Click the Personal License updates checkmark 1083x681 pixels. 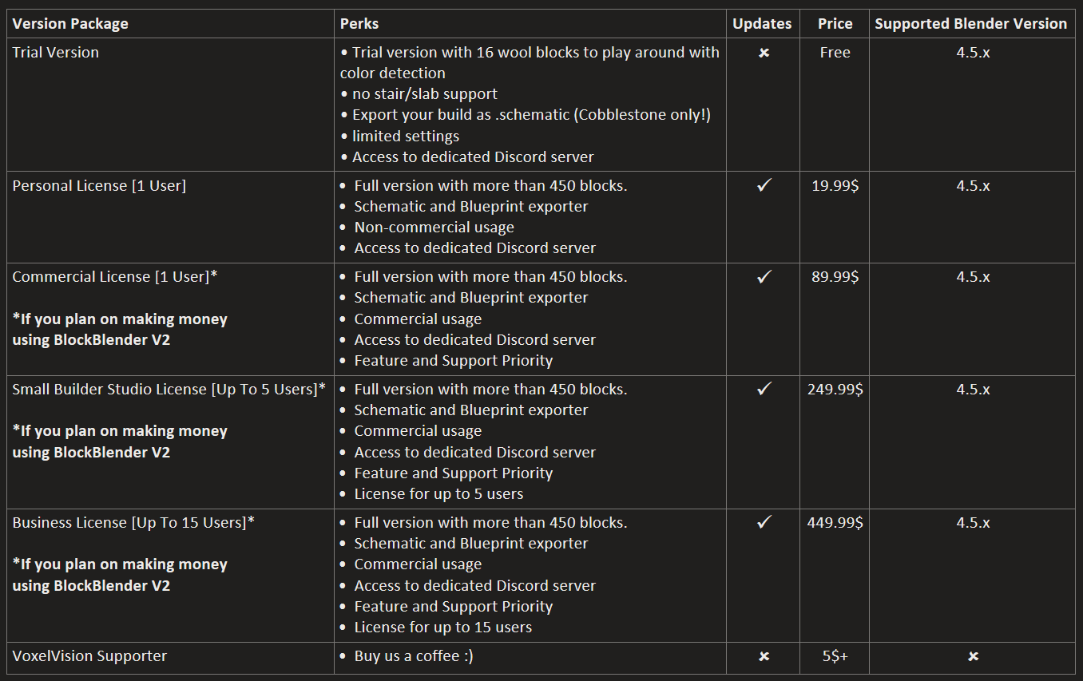[x=764, y=186]
